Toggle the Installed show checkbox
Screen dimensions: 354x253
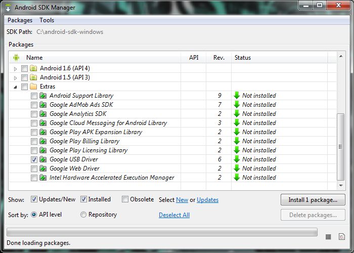click(83, 199)
